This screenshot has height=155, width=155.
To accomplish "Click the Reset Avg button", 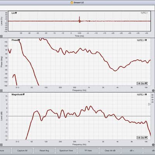I will tap(44, 151).
